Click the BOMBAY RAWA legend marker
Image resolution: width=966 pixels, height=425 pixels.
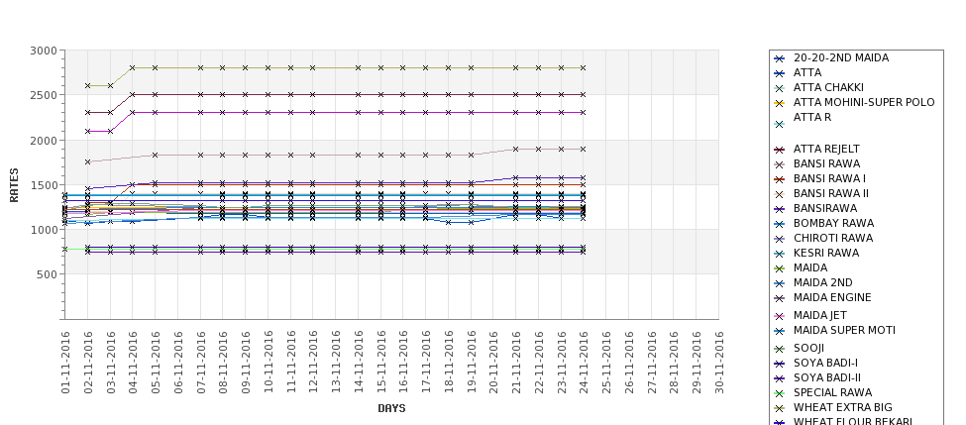tap(780, 224)
